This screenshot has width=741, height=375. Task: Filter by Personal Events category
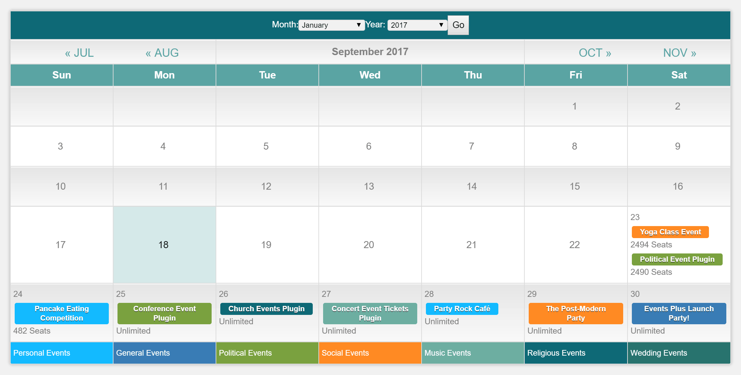(x=62, y=353)
